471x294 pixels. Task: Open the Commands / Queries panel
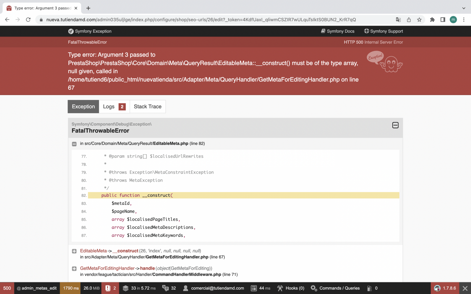[x=335, y=288]
